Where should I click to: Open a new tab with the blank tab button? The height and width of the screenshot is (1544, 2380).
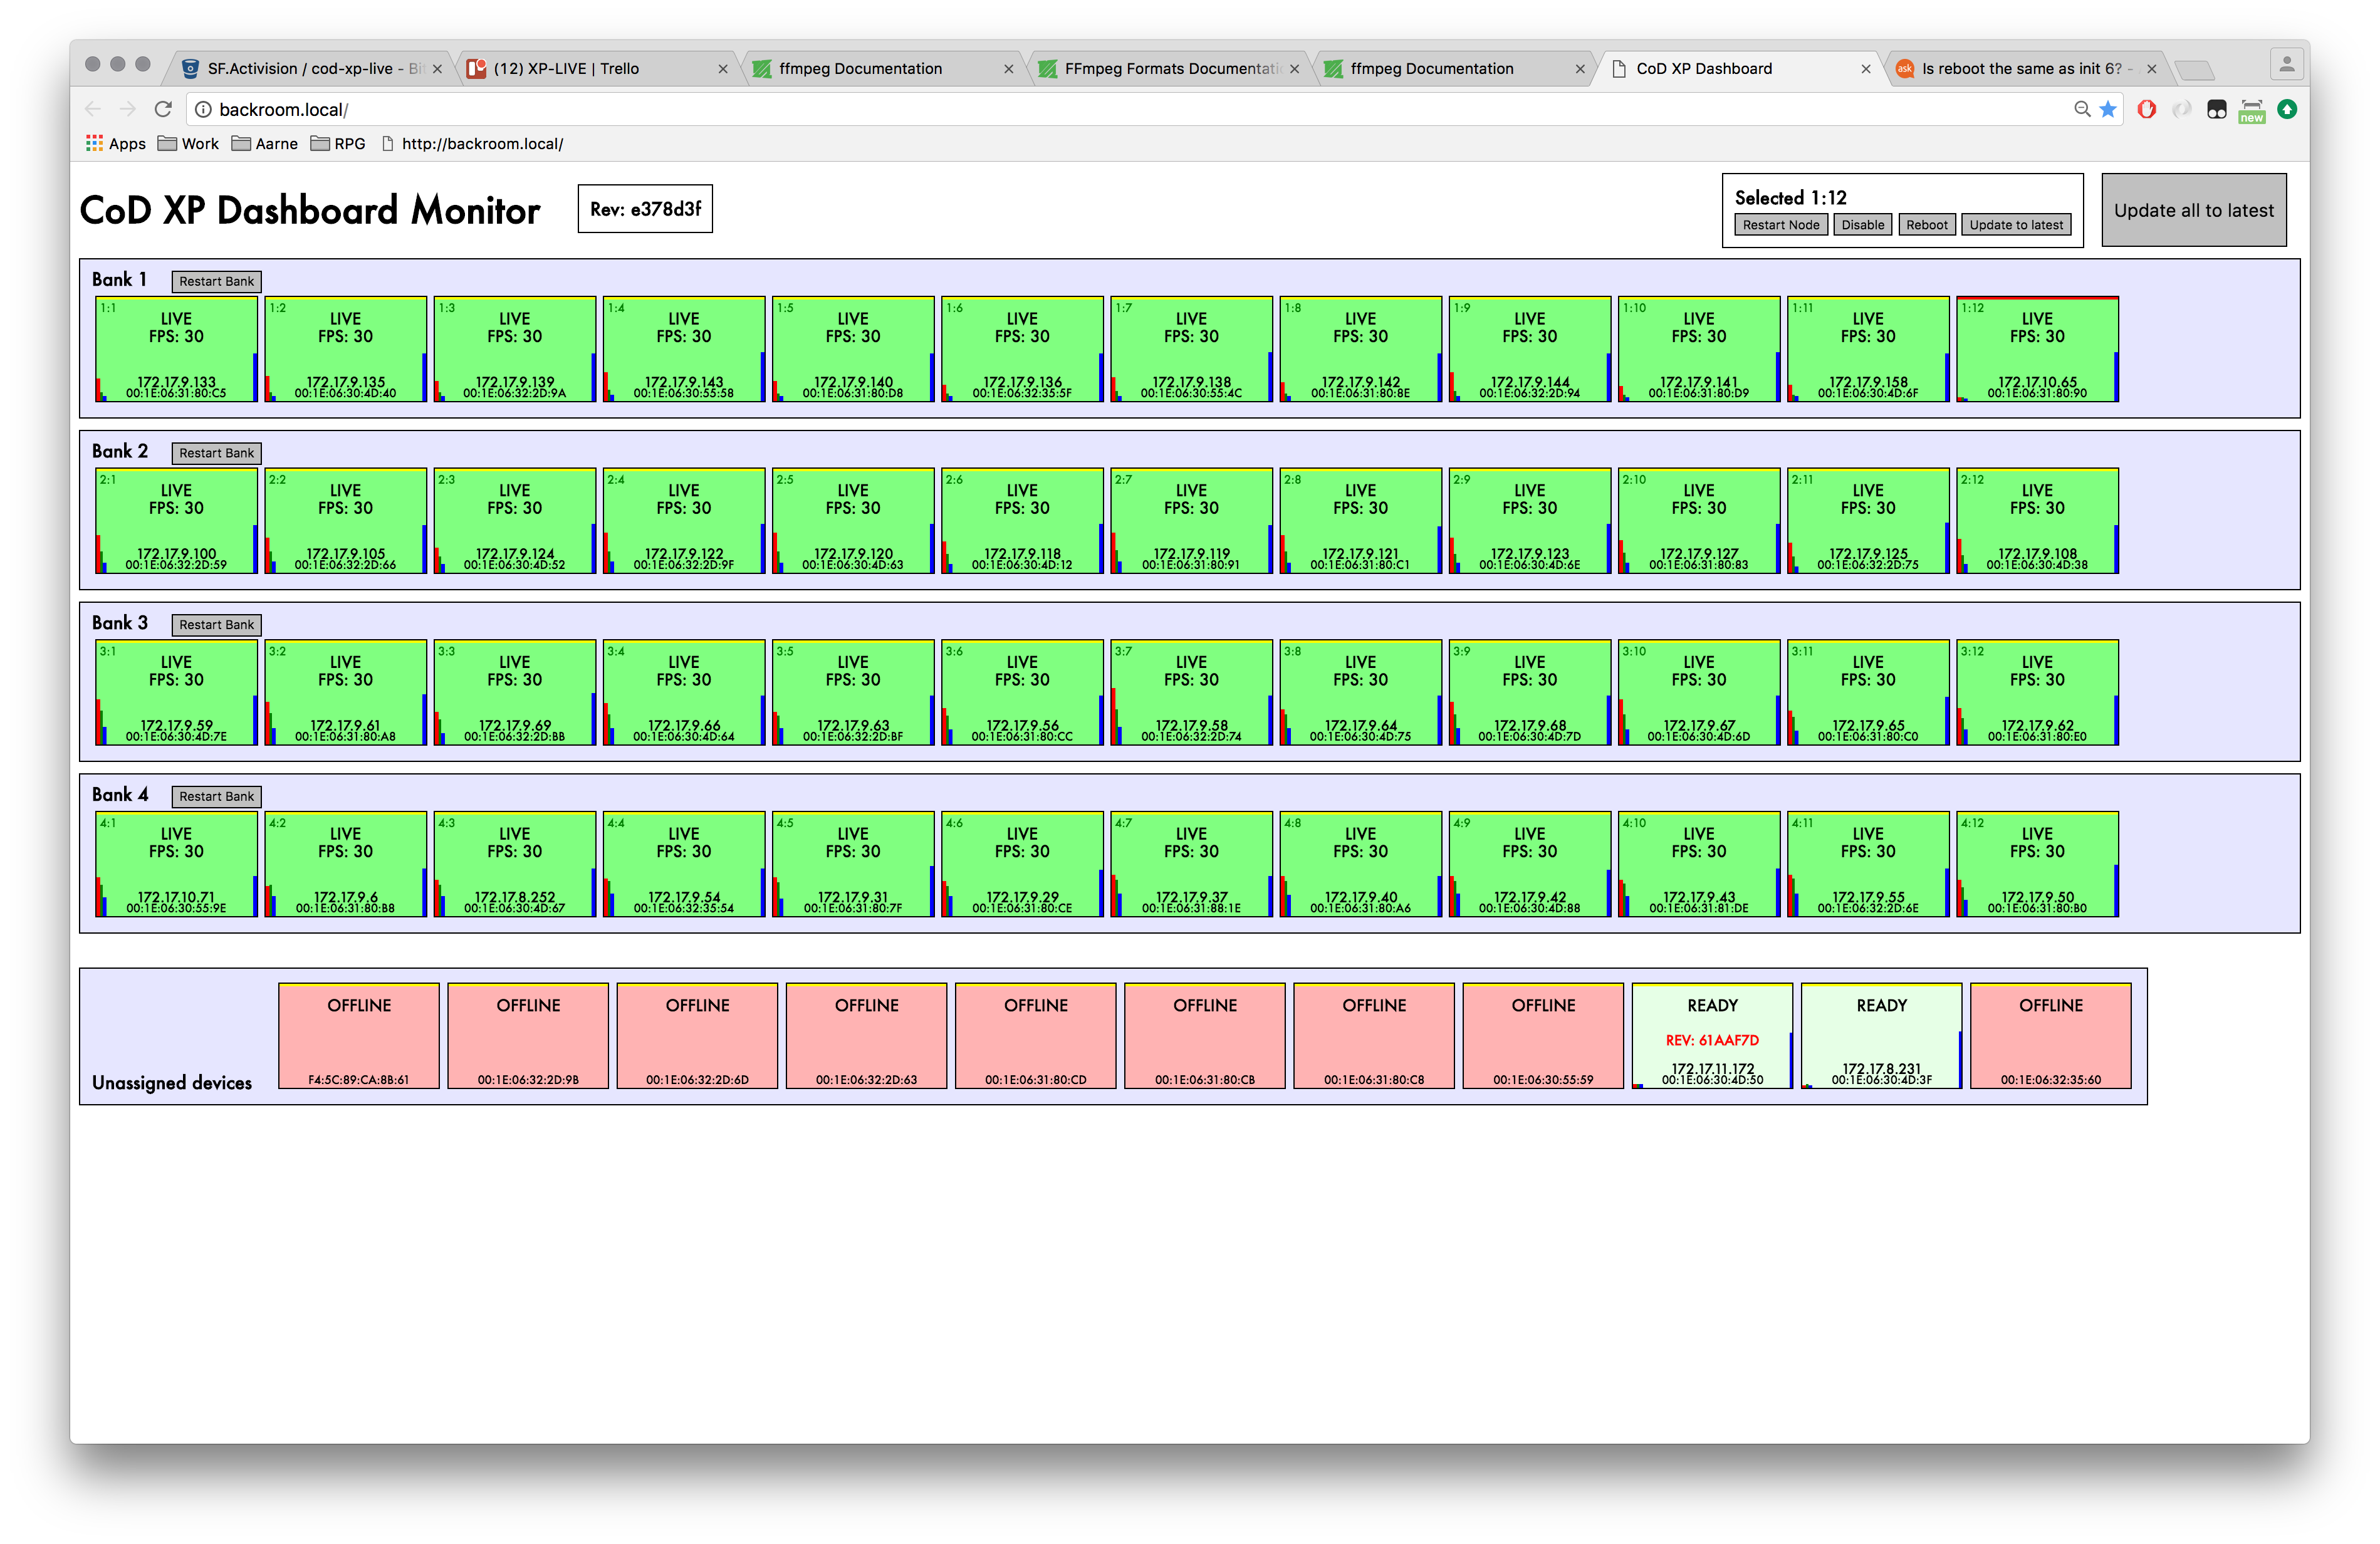[x=2194, y=70]
